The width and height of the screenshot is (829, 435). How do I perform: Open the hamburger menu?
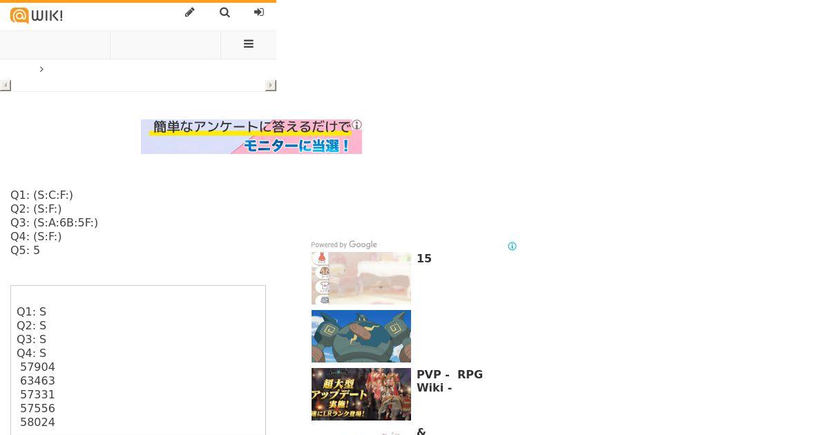(249, 44)
